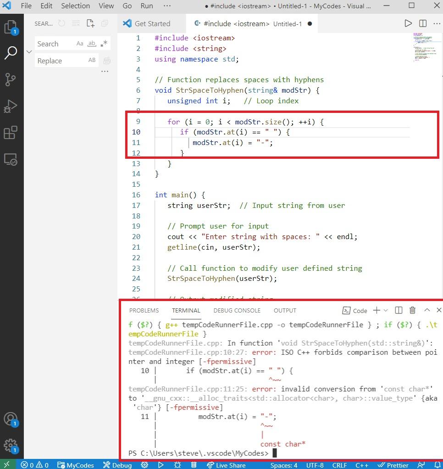Screen dimensions: 443x469
Task: Run code with the play icon
Action: pyautogui.click(x=408, y=23)
